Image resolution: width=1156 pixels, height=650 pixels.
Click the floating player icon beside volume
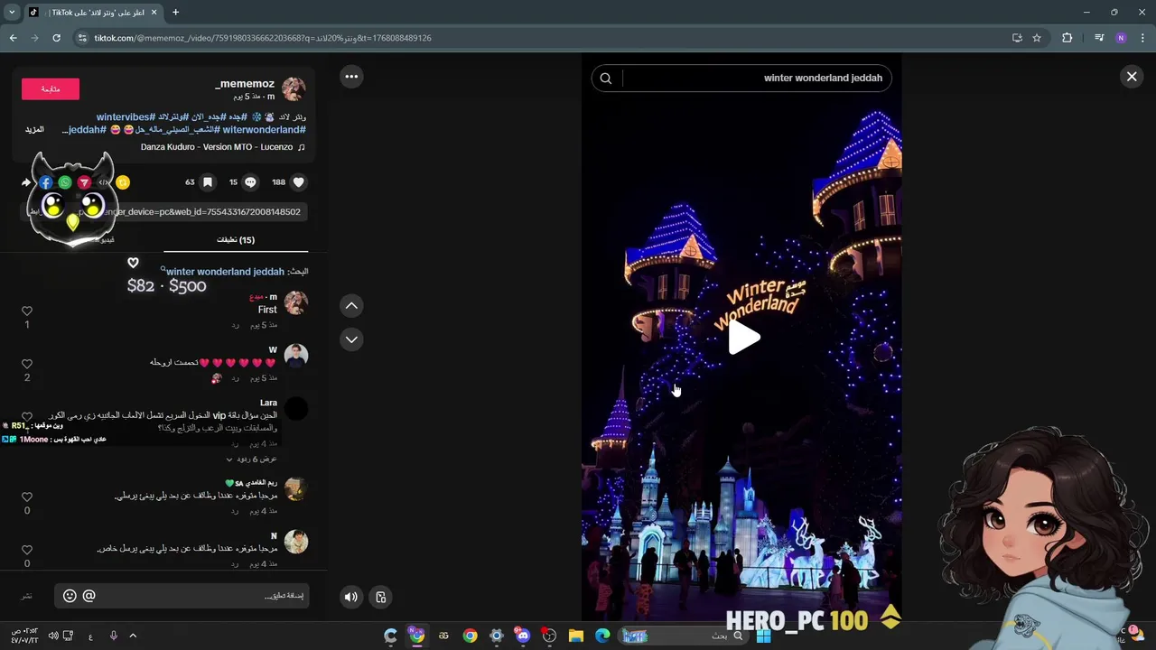[381, 597]
